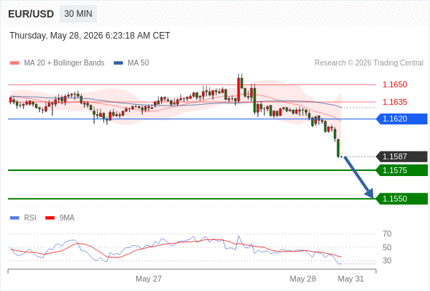Image resolution: width=430 pixels, height=291 pixels.
Task: Click the green 1.1550 target tag
Action: tap(402, 199)
